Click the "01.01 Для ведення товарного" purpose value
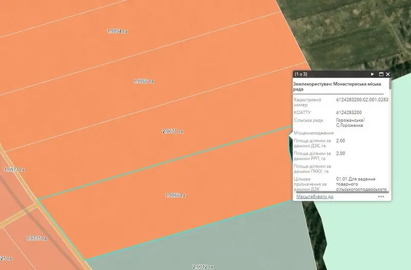Image resolution: width=411 pixels, height=270 pixels. pos(361,184)
